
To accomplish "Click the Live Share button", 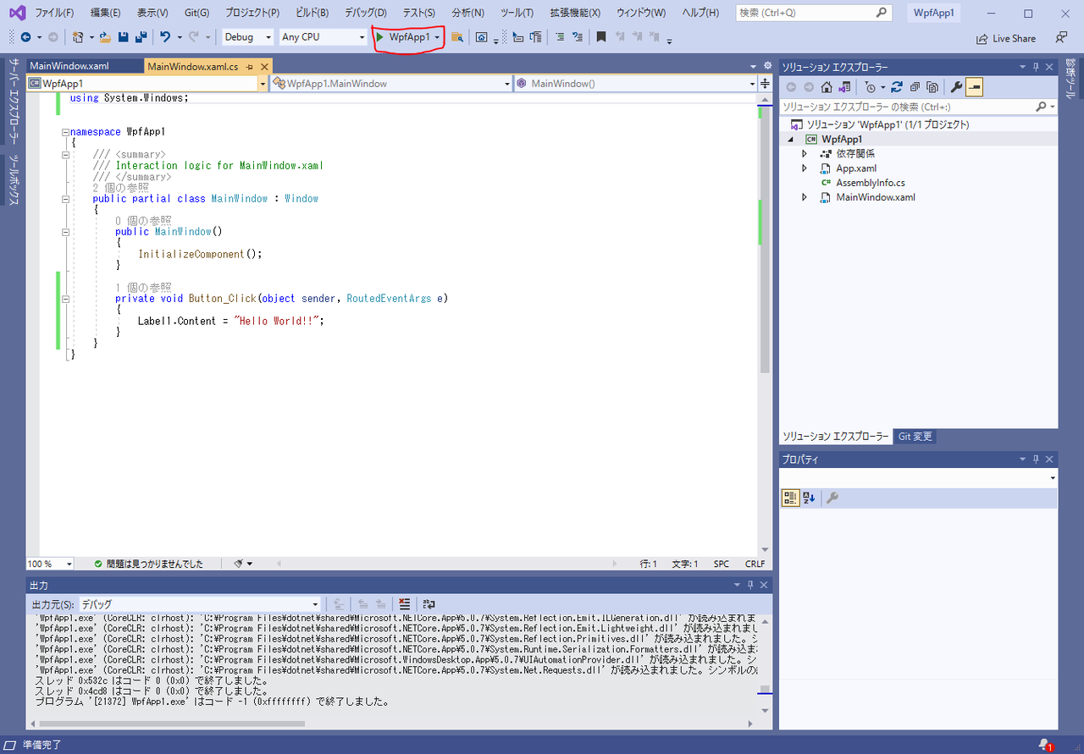I will point(1006,38).
